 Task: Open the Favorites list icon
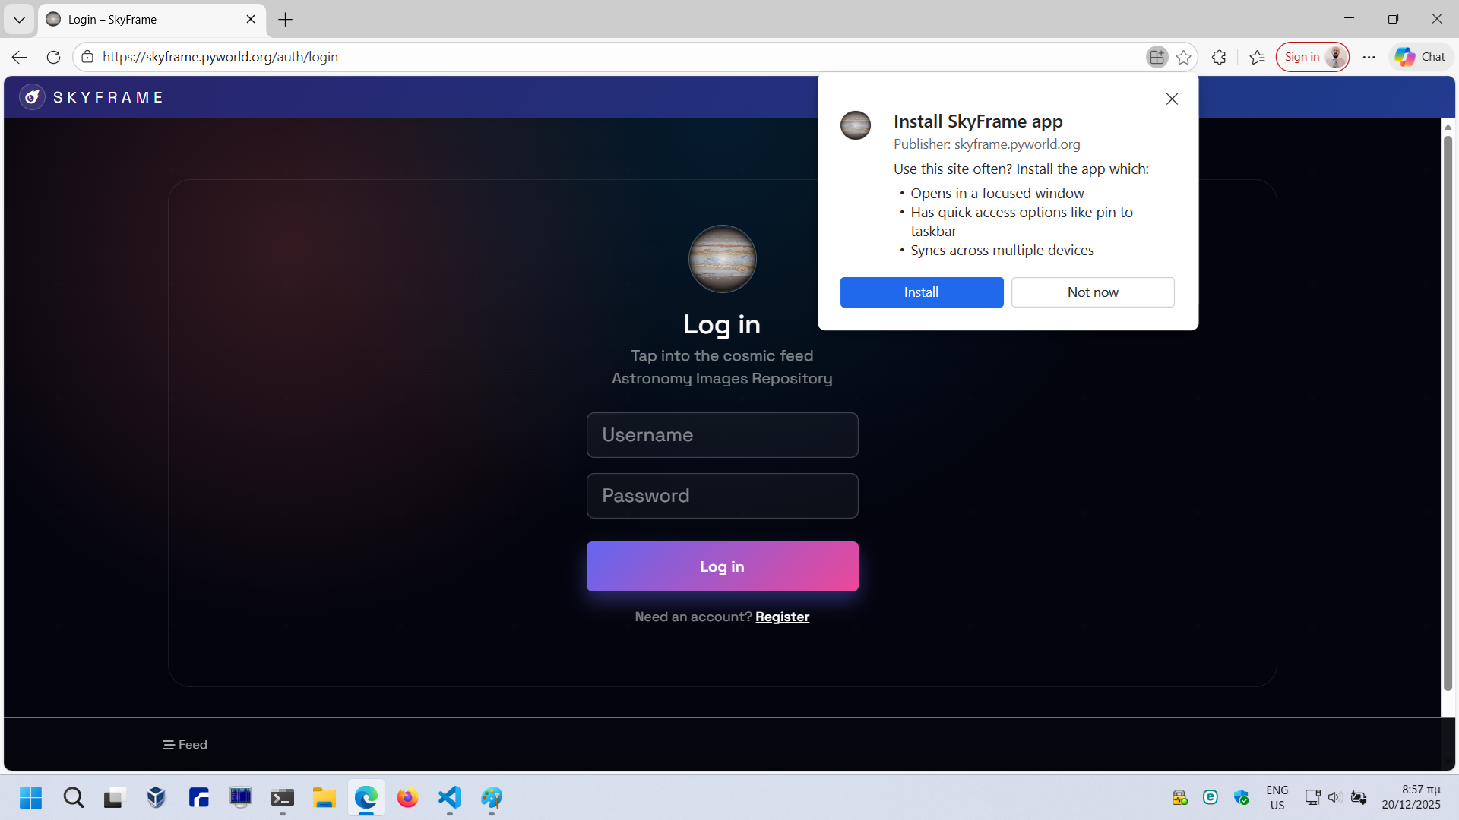[x=1257, y=57]
